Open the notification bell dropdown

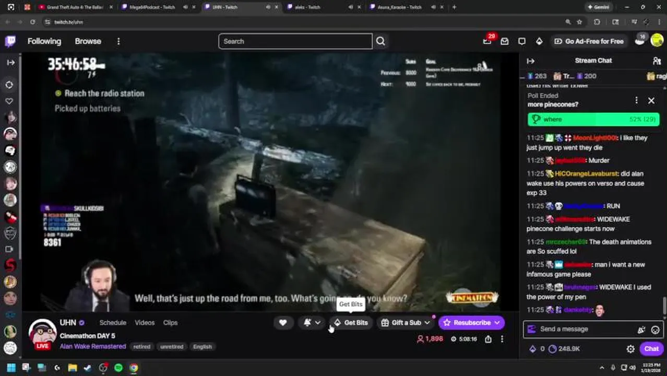point(312,323)
